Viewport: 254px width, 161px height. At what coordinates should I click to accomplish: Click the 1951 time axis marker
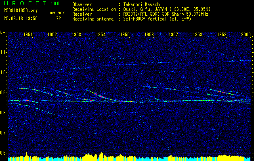click(28, 35)
